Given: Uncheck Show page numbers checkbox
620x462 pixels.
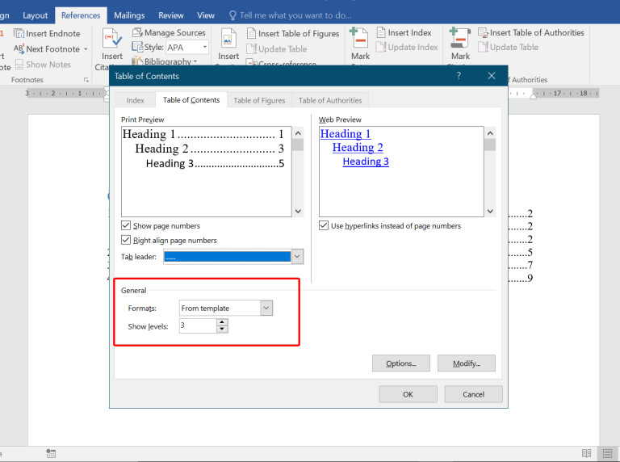Looking at the screenshot, I should 126,226.
